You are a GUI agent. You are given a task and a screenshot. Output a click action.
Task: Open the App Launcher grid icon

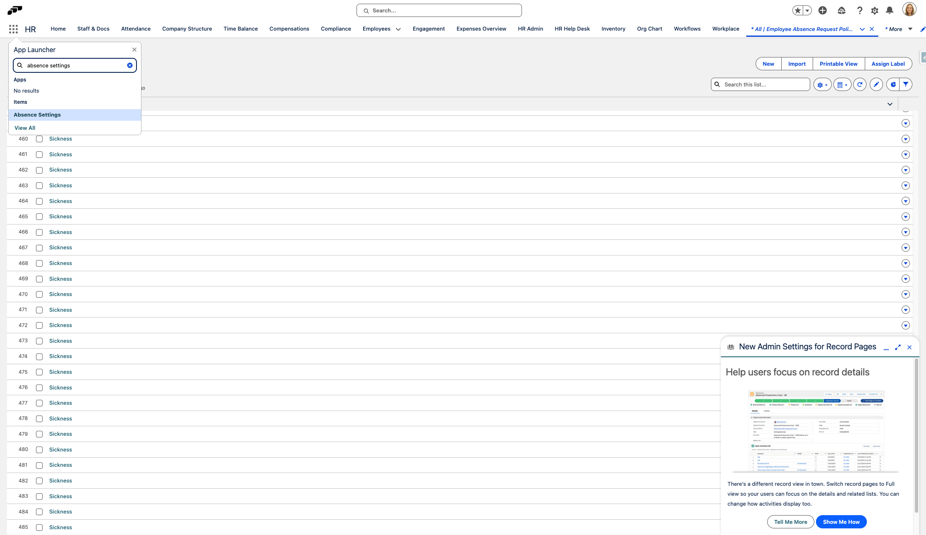coord(13,29)
